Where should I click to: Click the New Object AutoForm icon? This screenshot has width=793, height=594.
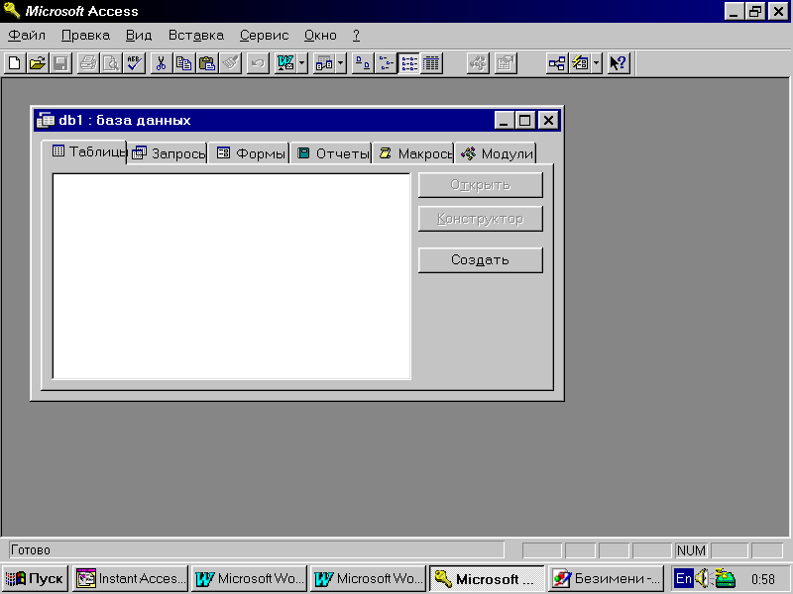[x=580, y=63]
